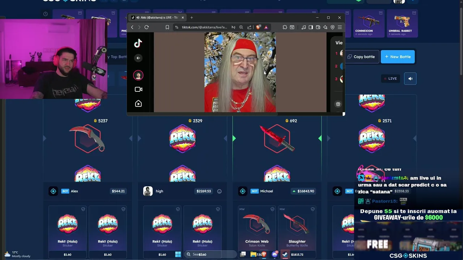Click Alex's $544.21 total
Viewport: 463px width, 260px height.
[x=118, y=191]
